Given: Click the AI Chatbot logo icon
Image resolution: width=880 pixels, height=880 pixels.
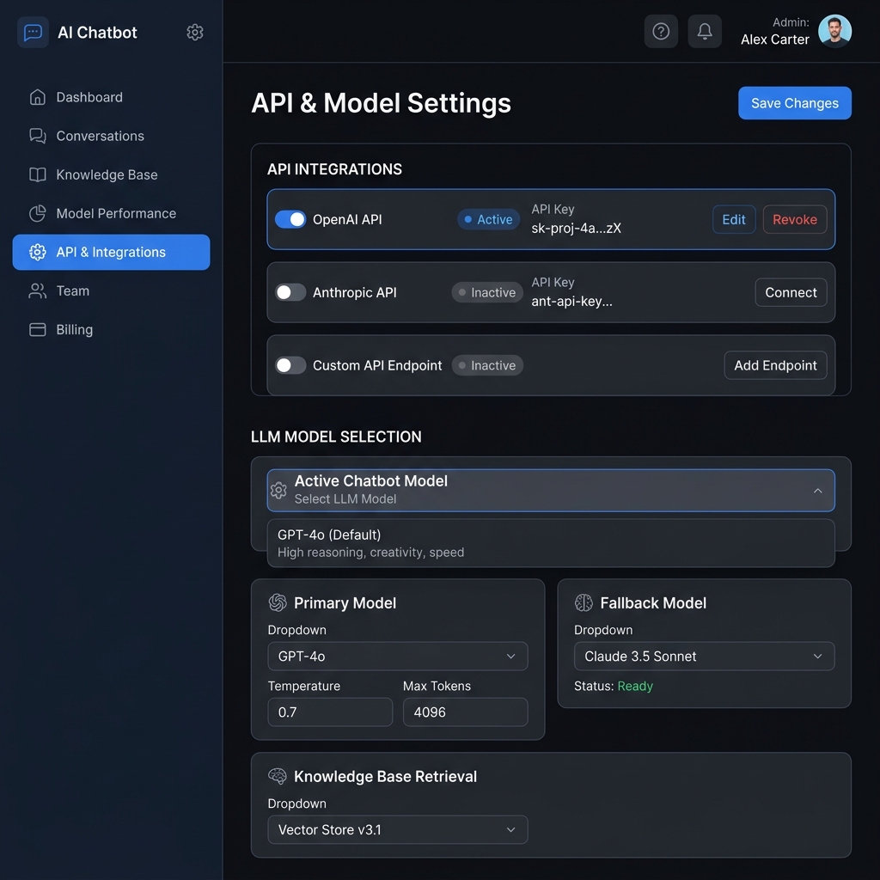Looking at the screenshot, I should (x=34, y=32).
